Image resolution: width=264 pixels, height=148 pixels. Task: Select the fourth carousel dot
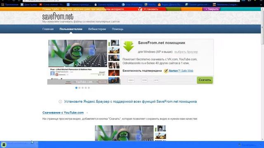pyautogui.click(x=86, y=88)
